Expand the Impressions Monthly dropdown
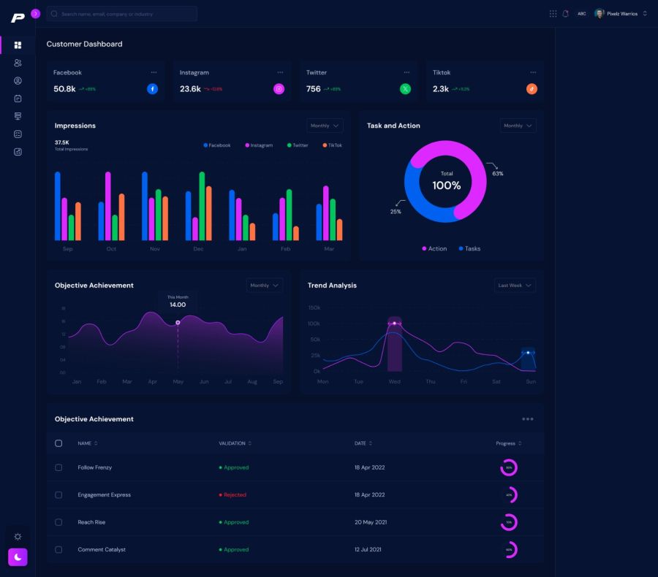Image resolution: width=658 pixels, height=577 pixels. tap(325, 126)
